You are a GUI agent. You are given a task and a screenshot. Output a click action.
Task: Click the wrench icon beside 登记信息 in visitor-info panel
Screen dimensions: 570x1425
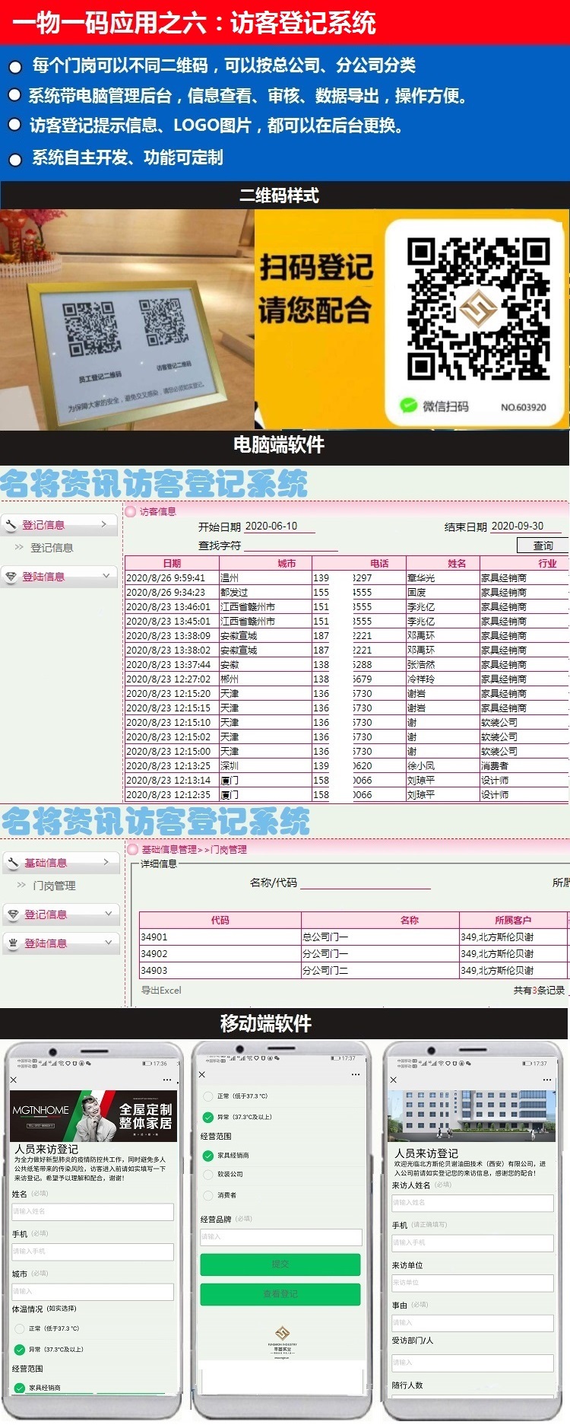point(11,525)
